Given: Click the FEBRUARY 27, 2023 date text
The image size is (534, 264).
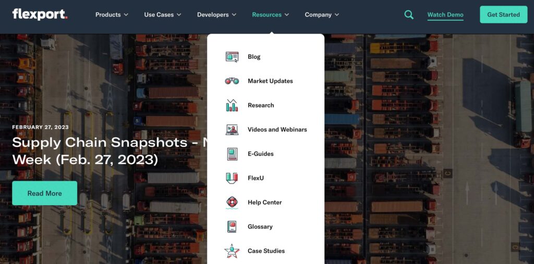Looking at the screenshot, I should pyautogui.click(x=41, y=127).
